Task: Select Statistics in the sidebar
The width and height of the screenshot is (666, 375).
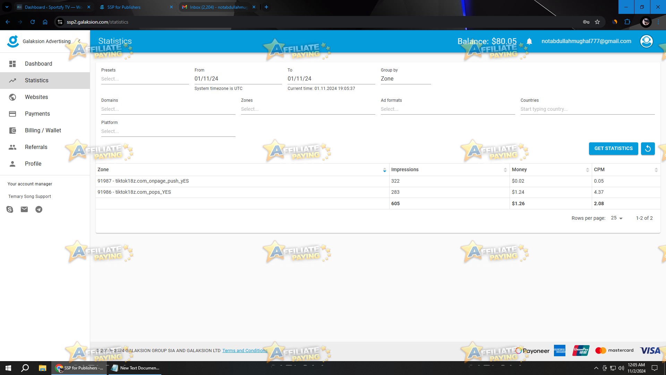Action: click(x=45, y=81)
